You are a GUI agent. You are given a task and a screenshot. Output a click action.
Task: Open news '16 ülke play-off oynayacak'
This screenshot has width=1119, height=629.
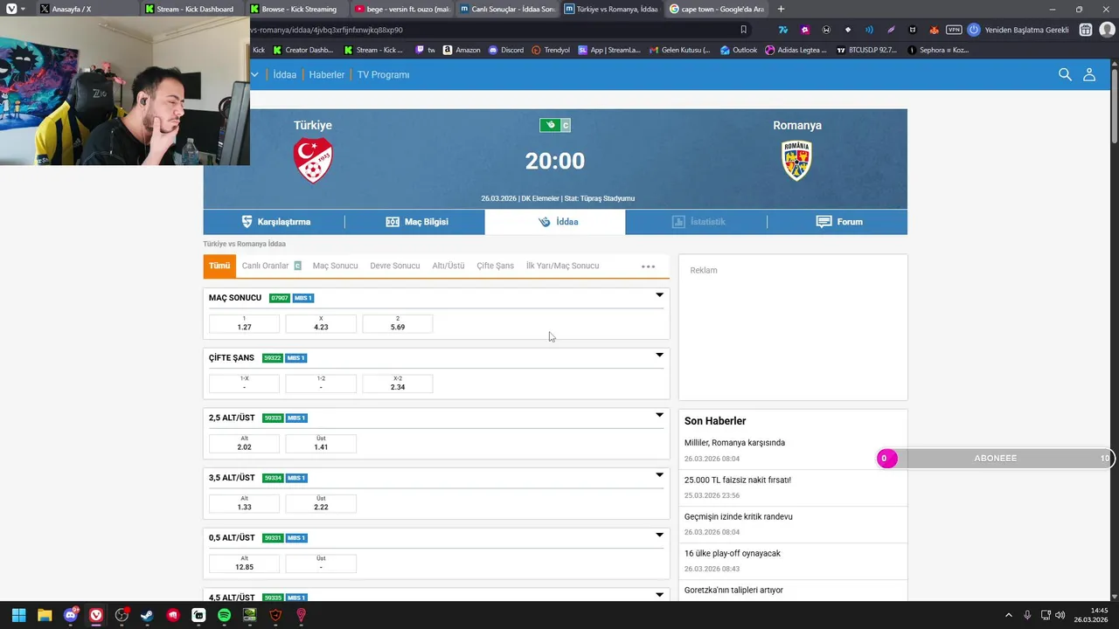click(x=733, y=553)
